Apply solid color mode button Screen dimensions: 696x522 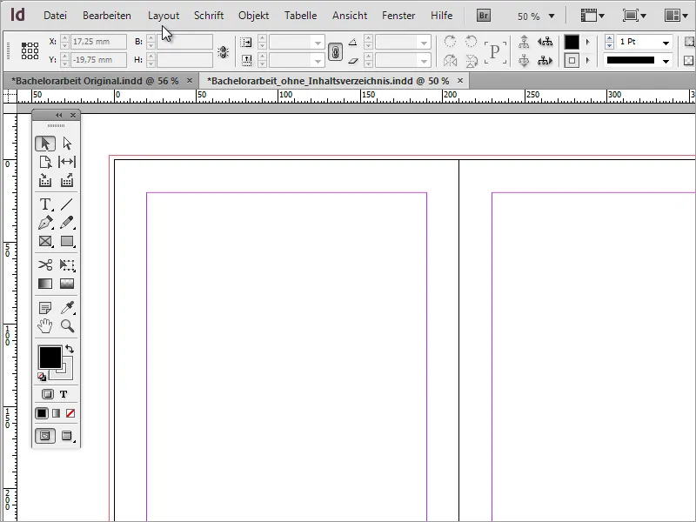[42, 413]
